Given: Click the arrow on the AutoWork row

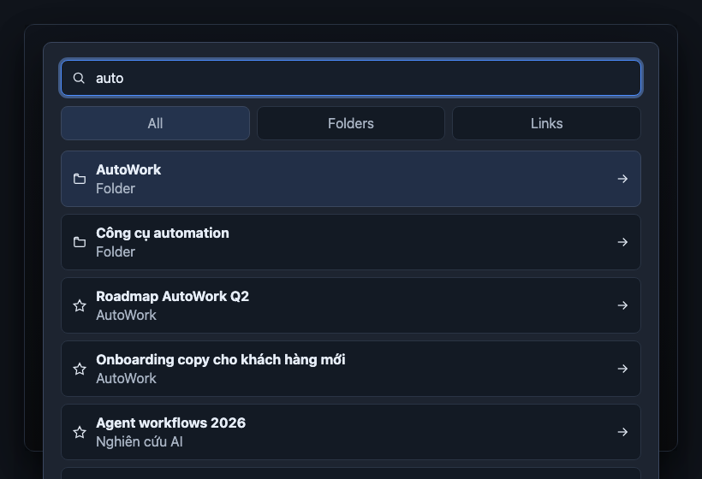Looking at the screenshot, I should (622, 179).
